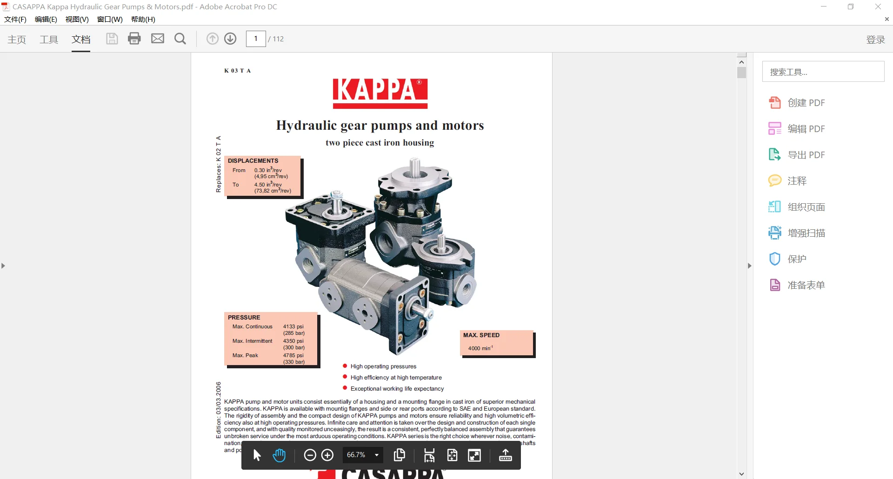The width and height of the screenshot is (893, 479).
Task: Click 'Hydraulic gear pumps and motors' title
Action: 380,126
